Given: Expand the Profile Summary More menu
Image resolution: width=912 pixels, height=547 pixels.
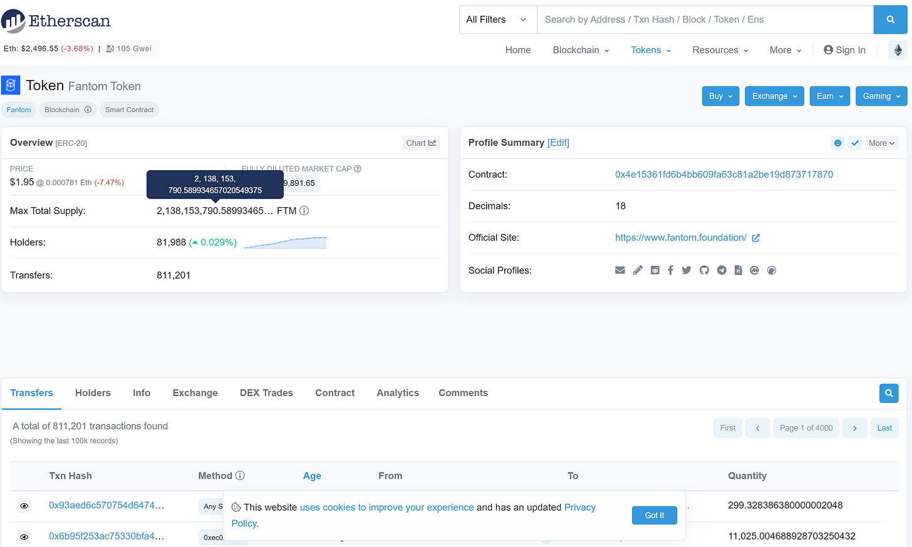Looking at the screenshot, I should pyautogui.click(x=881, y=143).
